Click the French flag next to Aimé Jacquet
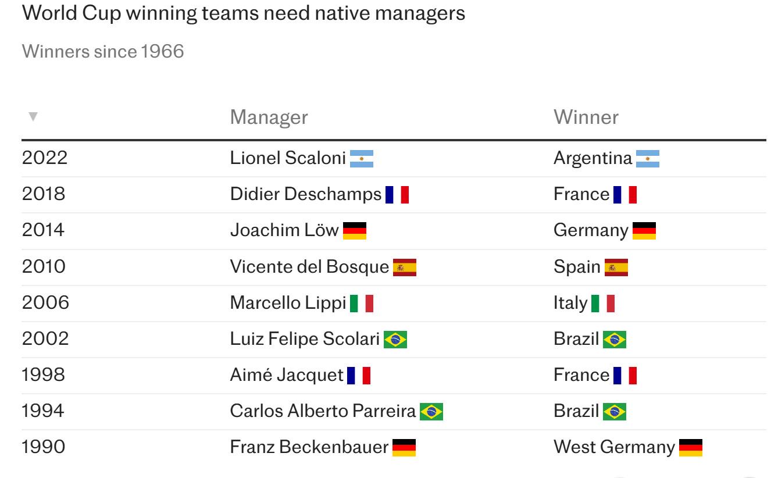Viewport: 778px width, 478px height. [x=359, y=376]
